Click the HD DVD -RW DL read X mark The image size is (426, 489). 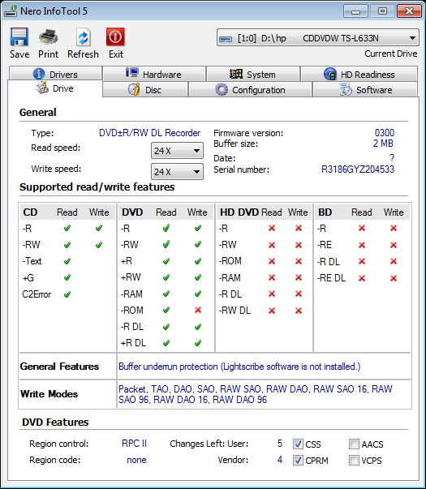tap(272, 311)
